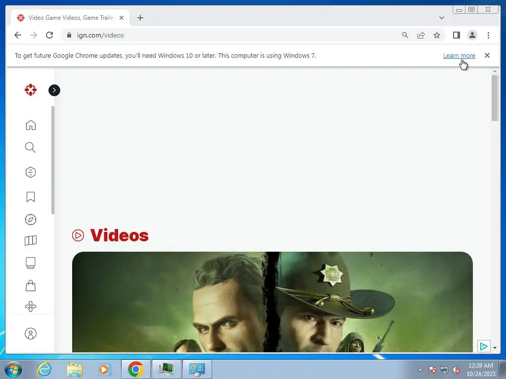Screen dimensions: 506x379
Task: Share this page icon in address bar
Action: (x=421, y=35)
